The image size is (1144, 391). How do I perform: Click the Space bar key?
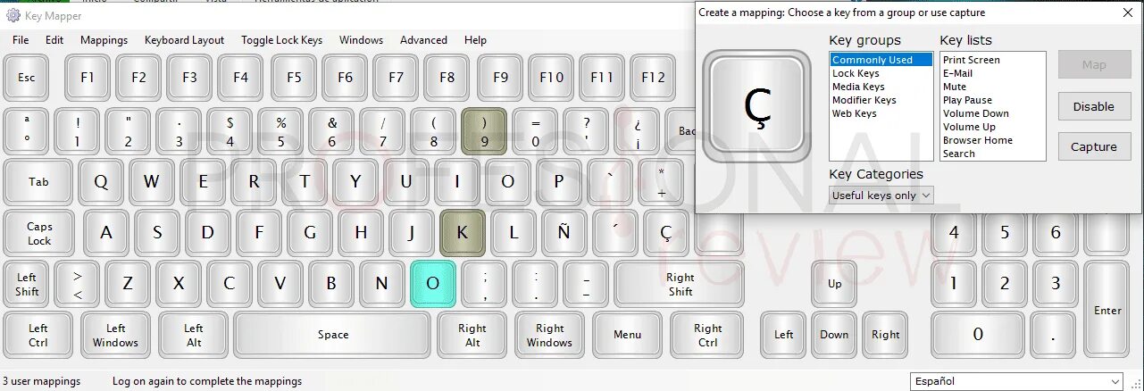333,335
